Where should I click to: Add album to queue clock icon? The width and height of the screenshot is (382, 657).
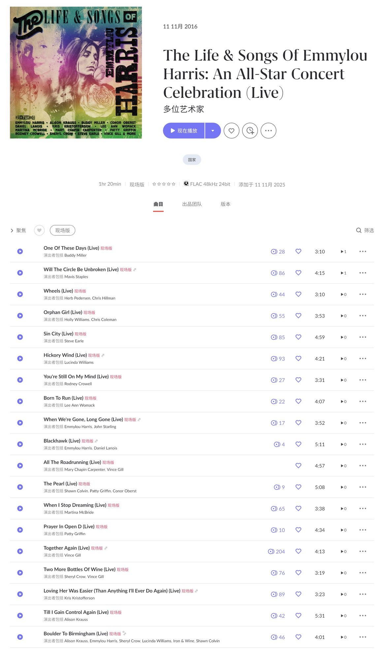coord(250,131)
